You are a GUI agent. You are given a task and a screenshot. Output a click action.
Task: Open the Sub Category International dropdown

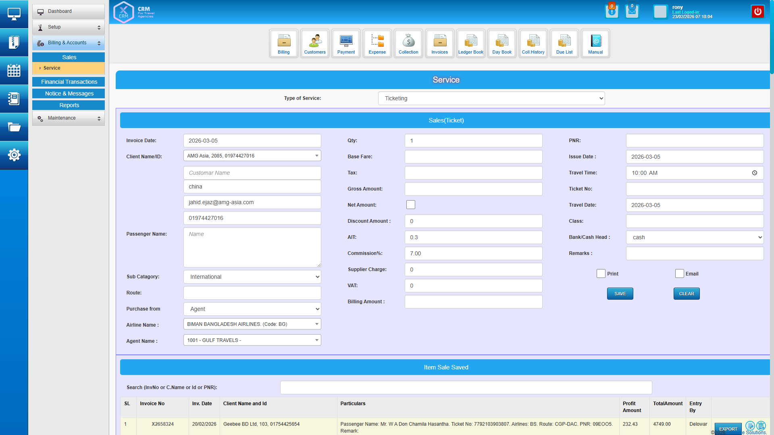point(252,277)
